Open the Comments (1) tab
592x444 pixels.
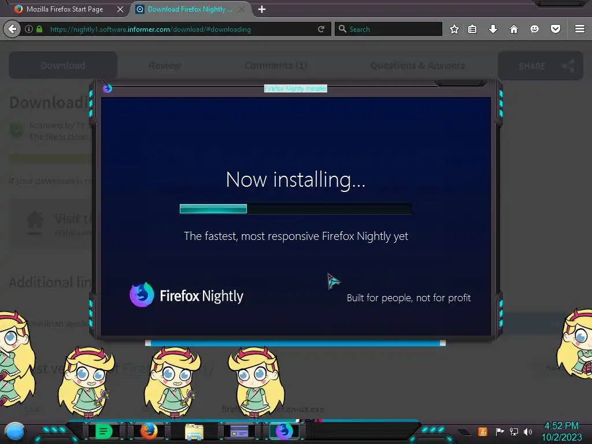276,65
